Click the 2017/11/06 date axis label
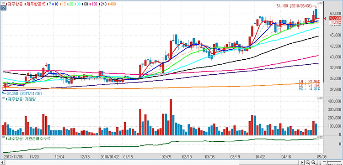 tap(13, 156)
